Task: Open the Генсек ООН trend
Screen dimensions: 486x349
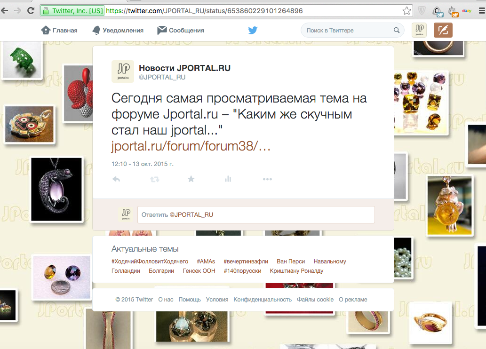Action: coord(199,270)
